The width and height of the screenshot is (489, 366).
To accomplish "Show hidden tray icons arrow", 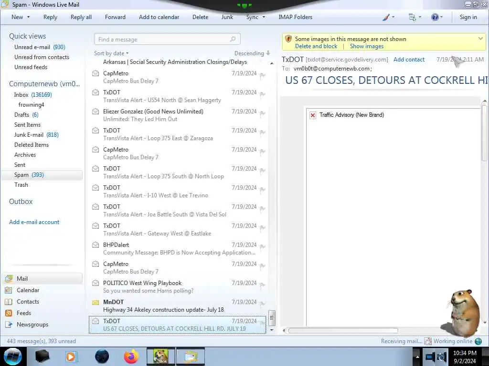I will click(x=417, y=356).
